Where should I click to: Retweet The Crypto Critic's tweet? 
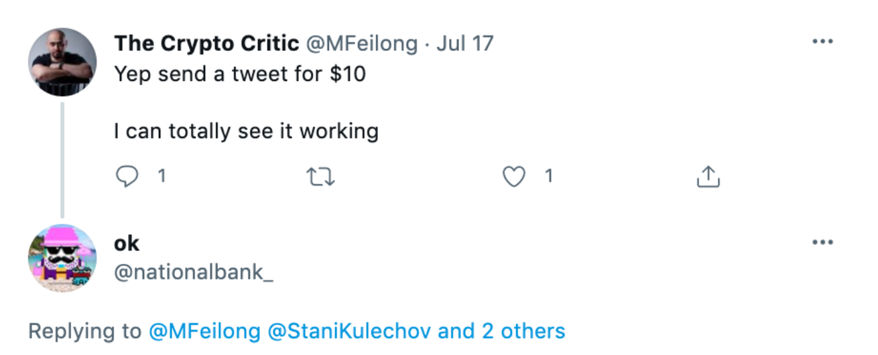[320, 177]
